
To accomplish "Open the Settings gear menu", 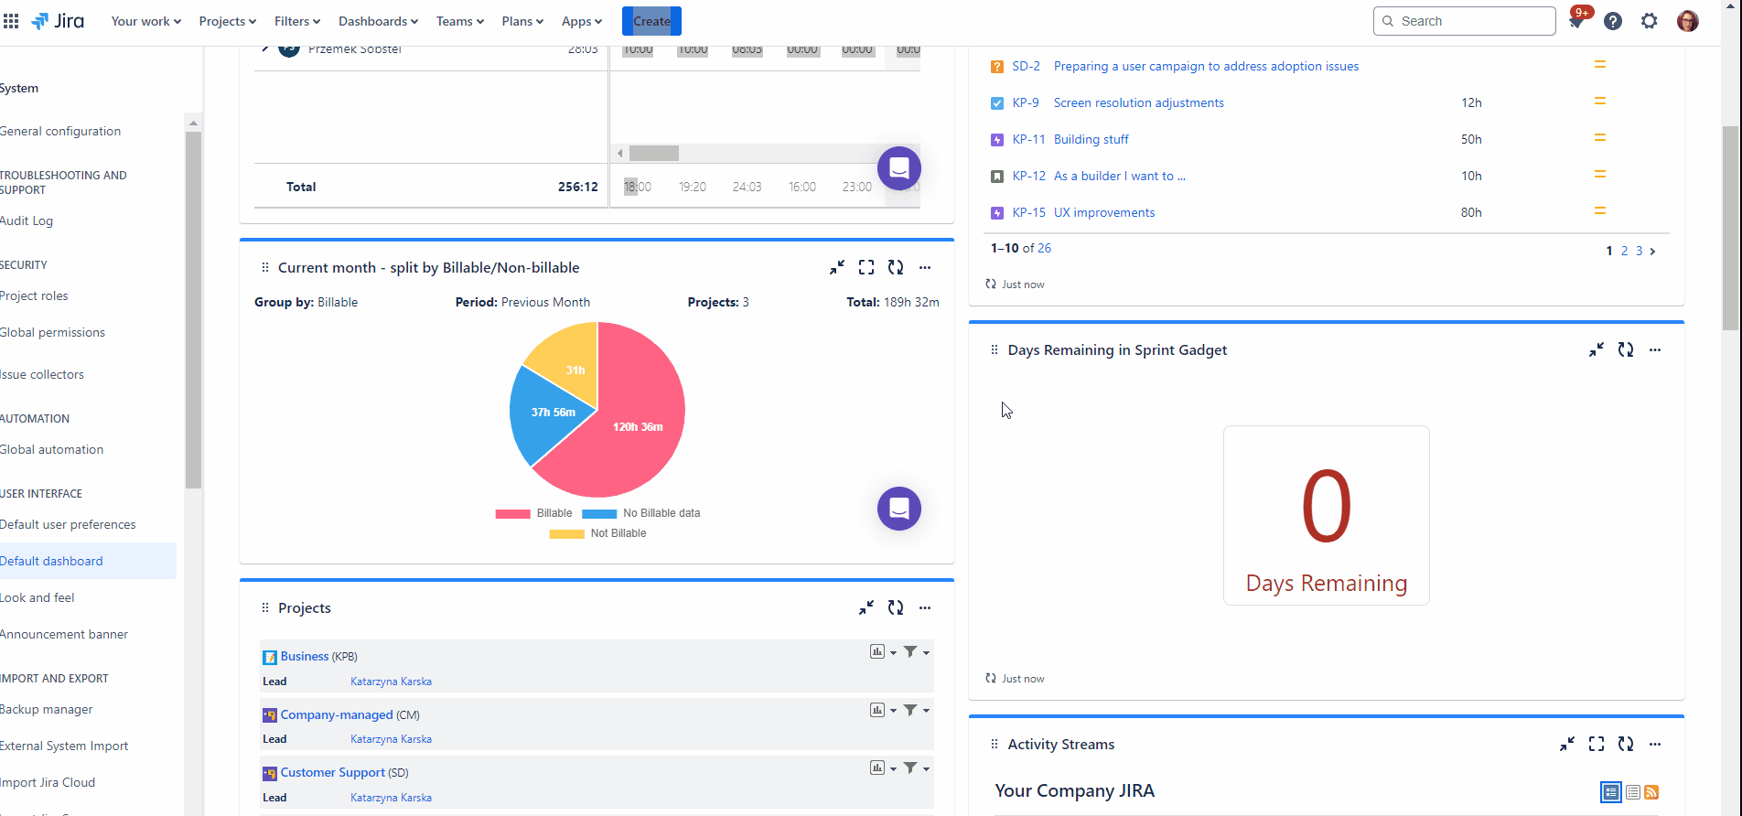I will point(1649,21).
